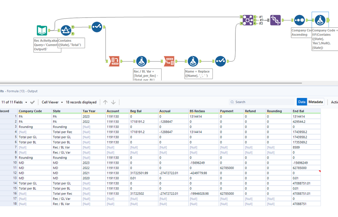Viewport: 338px width, 217px height.
Task: Click the Rec / BL Var annotation box
Action: pyautogui.click(x=147, y=75)
